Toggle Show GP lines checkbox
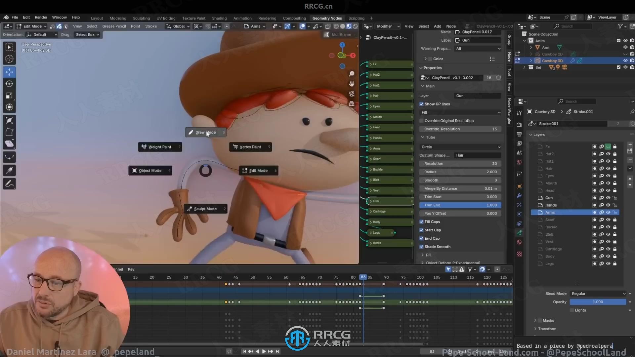This screenshot has height=357, width=635. tap(422, 104)
